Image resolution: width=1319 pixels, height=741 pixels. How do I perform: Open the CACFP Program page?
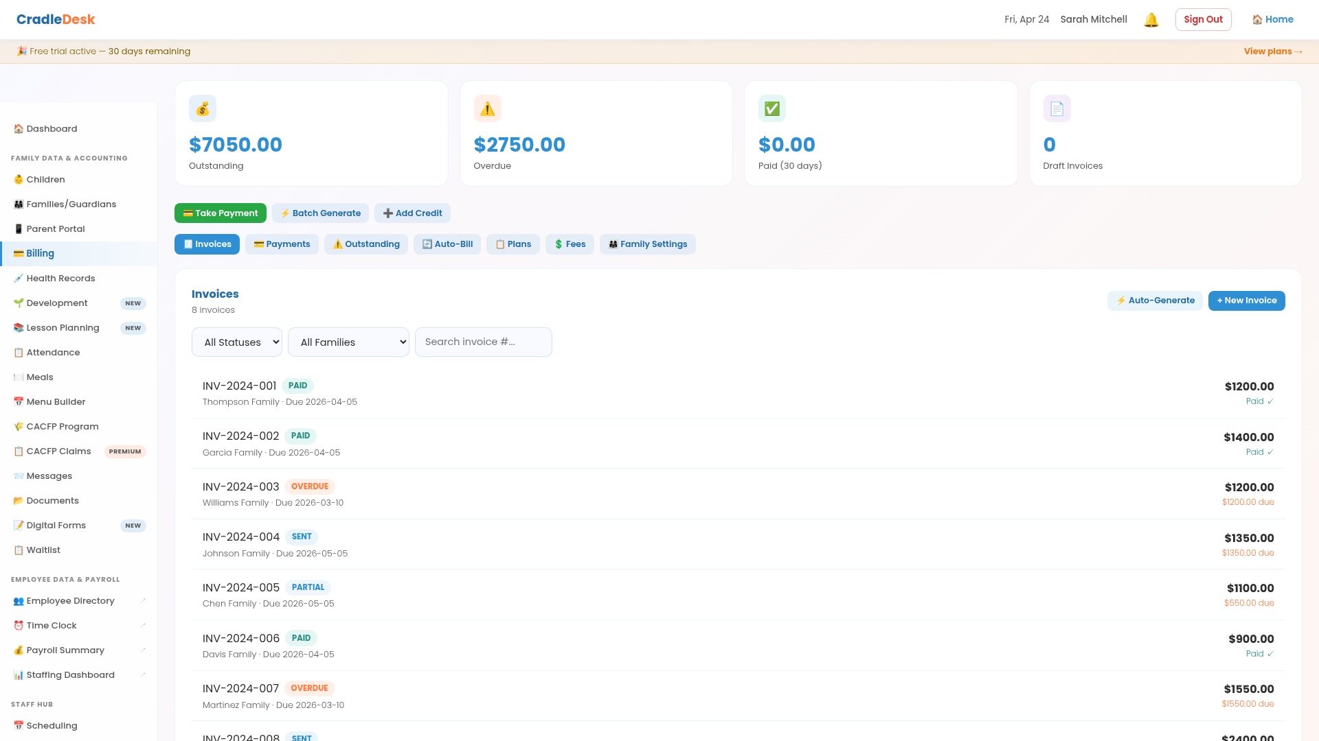(x=61, y=426)
